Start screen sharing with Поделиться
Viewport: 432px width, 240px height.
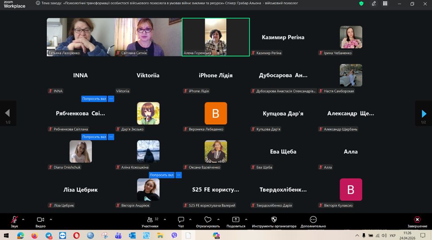pos(236,220)
